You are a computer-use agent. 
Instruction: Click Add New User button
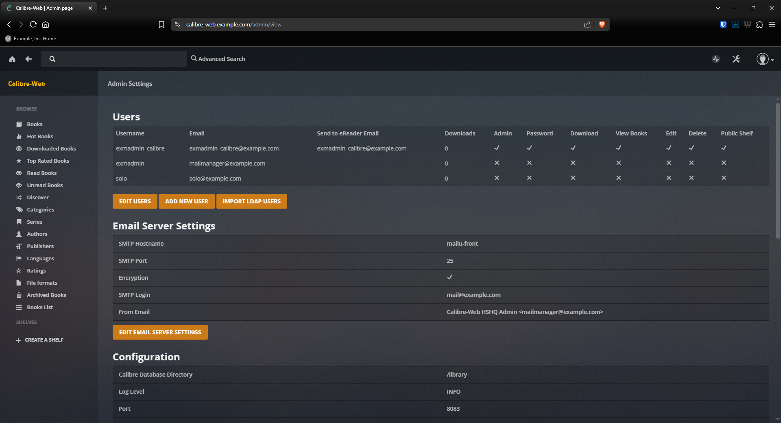(x=186, y=201)
